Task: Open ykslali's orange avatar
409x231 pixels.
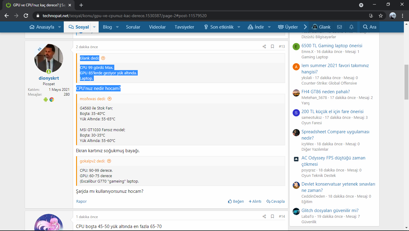Action: click(x=296, y=67)
